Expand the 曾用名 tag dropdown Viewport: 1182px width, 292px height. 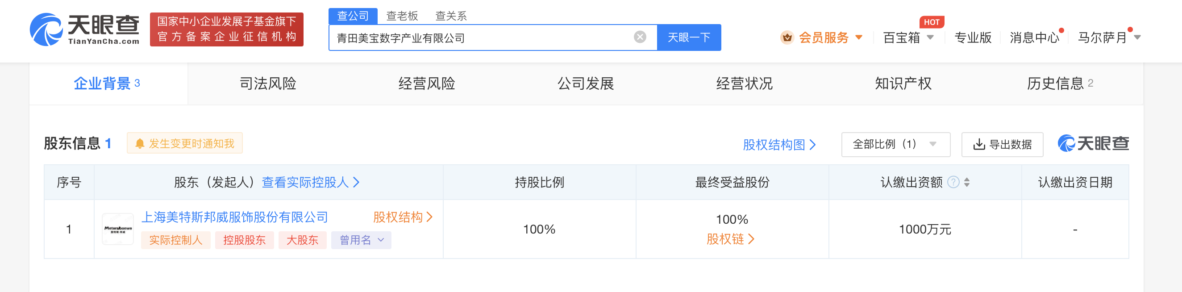pyautogui.click(x=361, y=240)
